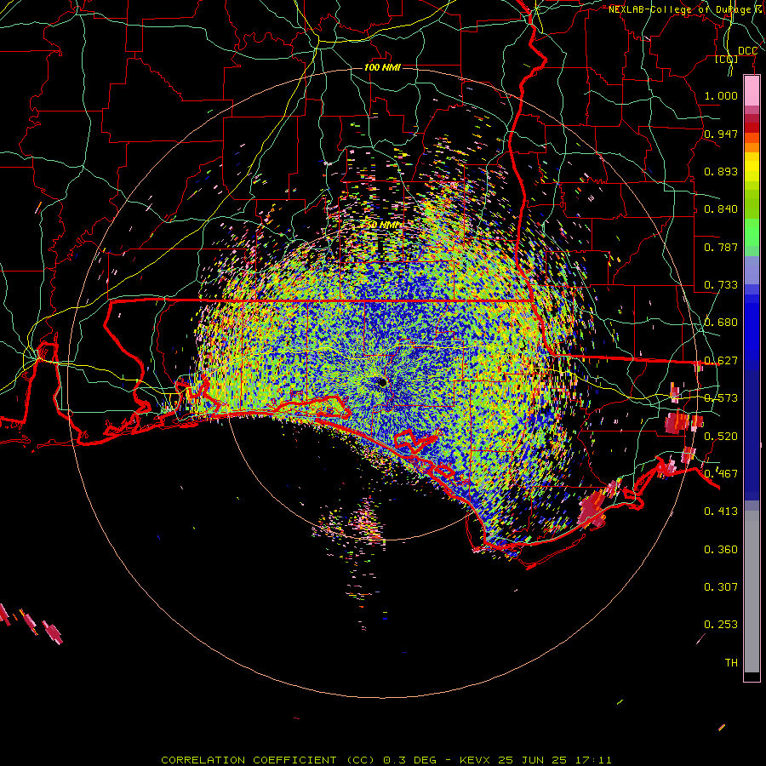Click the 0.947 scale value
This screenshot has height=766, width=766.
tap(721, 134)
